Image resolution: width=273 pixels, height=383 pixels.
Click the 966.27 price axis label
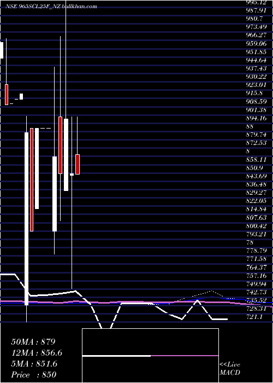click(257, 35)
